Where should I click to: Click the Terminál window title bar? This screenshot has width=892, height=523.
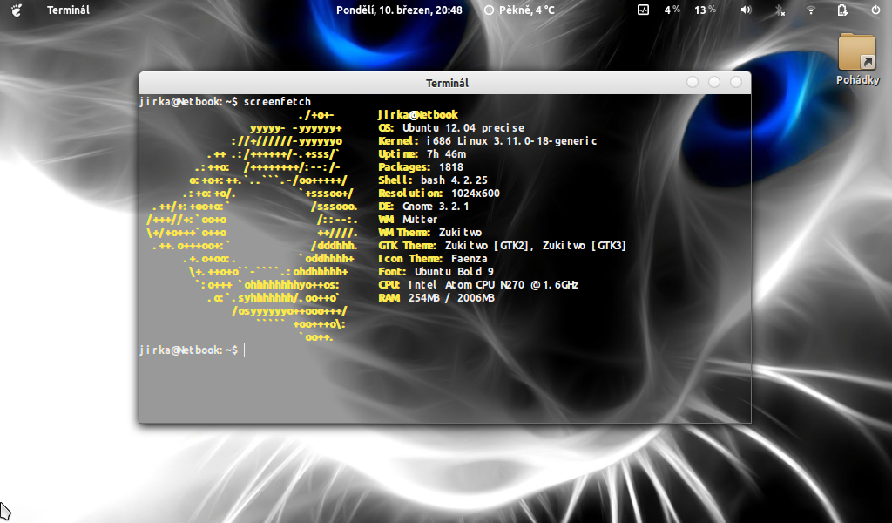coord(445,83)
